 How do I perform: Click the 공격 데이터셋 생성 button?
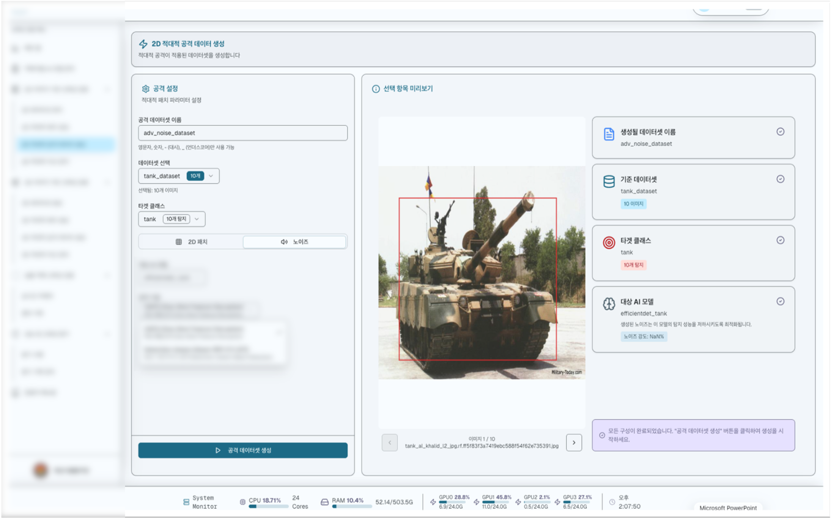point(243,450)
